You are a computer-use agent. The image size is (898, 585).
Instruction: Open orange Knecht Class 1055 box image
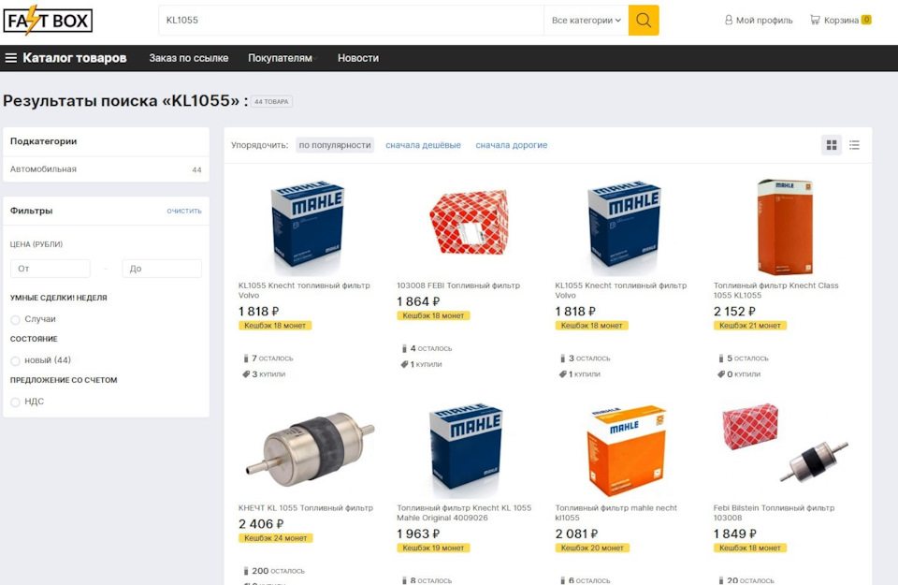pyautogui.click(x=785, y=227)
